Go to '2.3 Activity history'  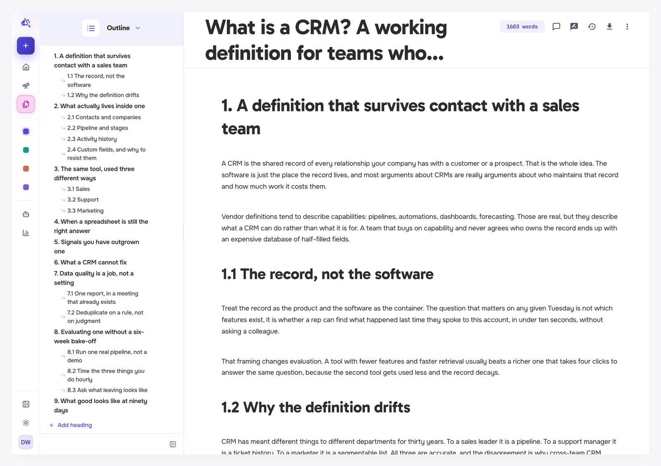(92, 139)
